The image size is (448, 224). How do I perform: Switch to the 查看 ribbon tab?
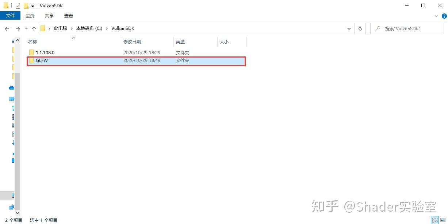(x=69, y=16)
